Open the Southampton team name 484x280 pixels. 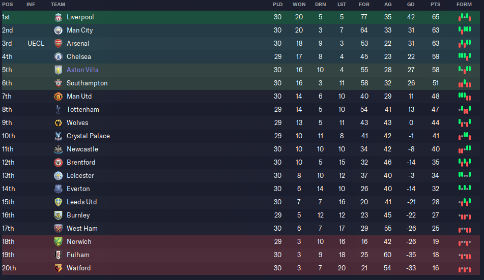pos(87,83)
